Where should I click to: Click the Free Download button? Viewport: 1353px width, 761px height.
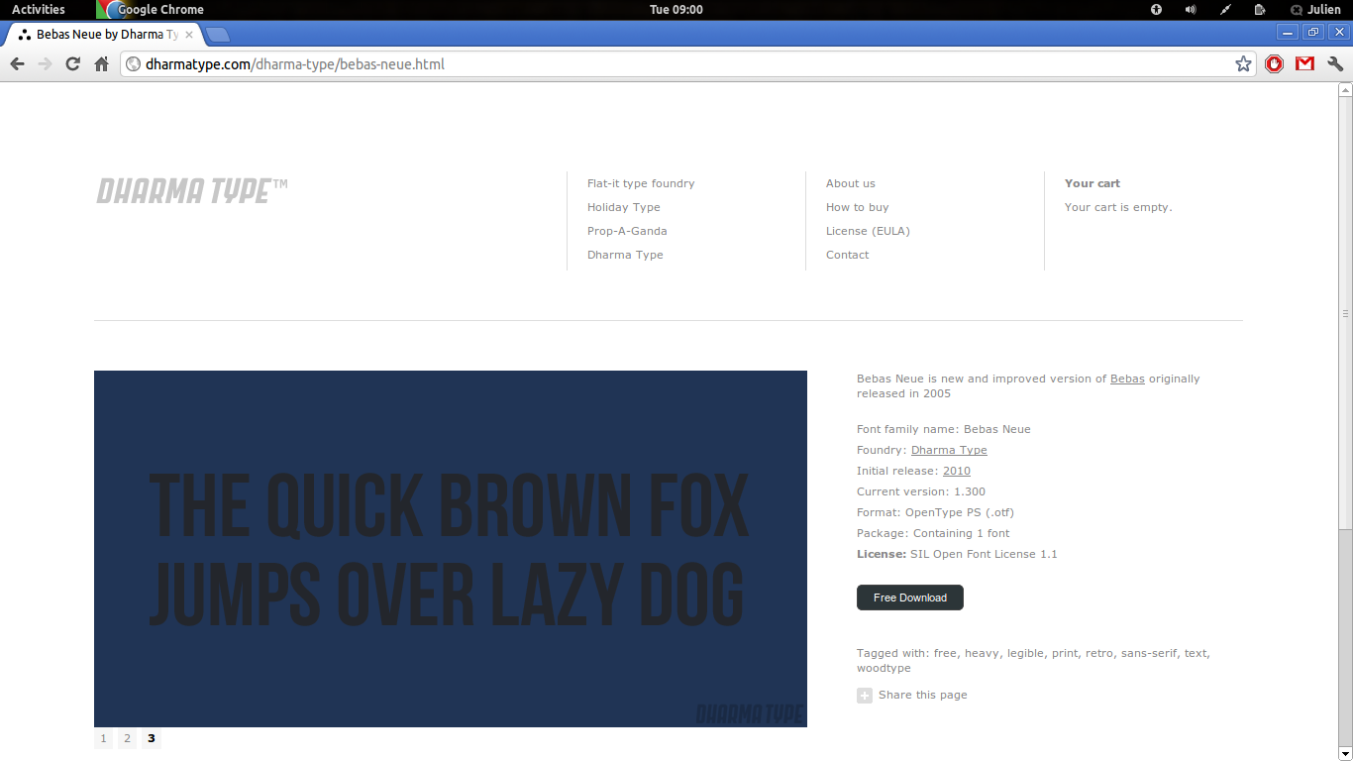[x=910, y=598]
